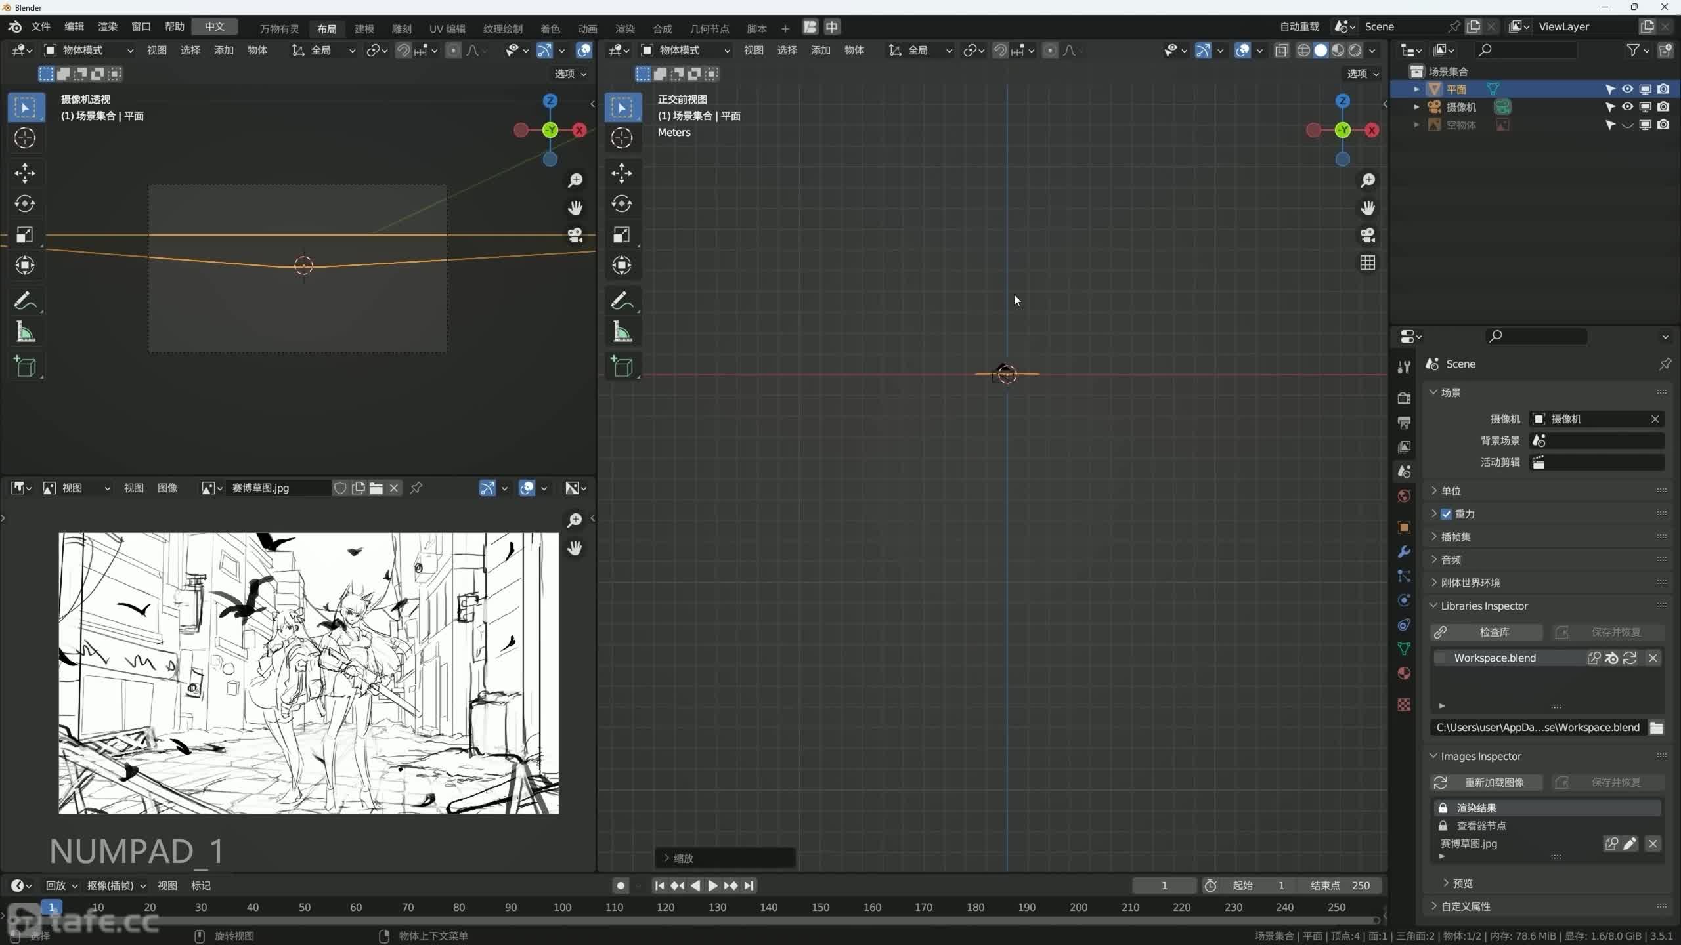Click the 自动重载 button

tap(1299, 27)
